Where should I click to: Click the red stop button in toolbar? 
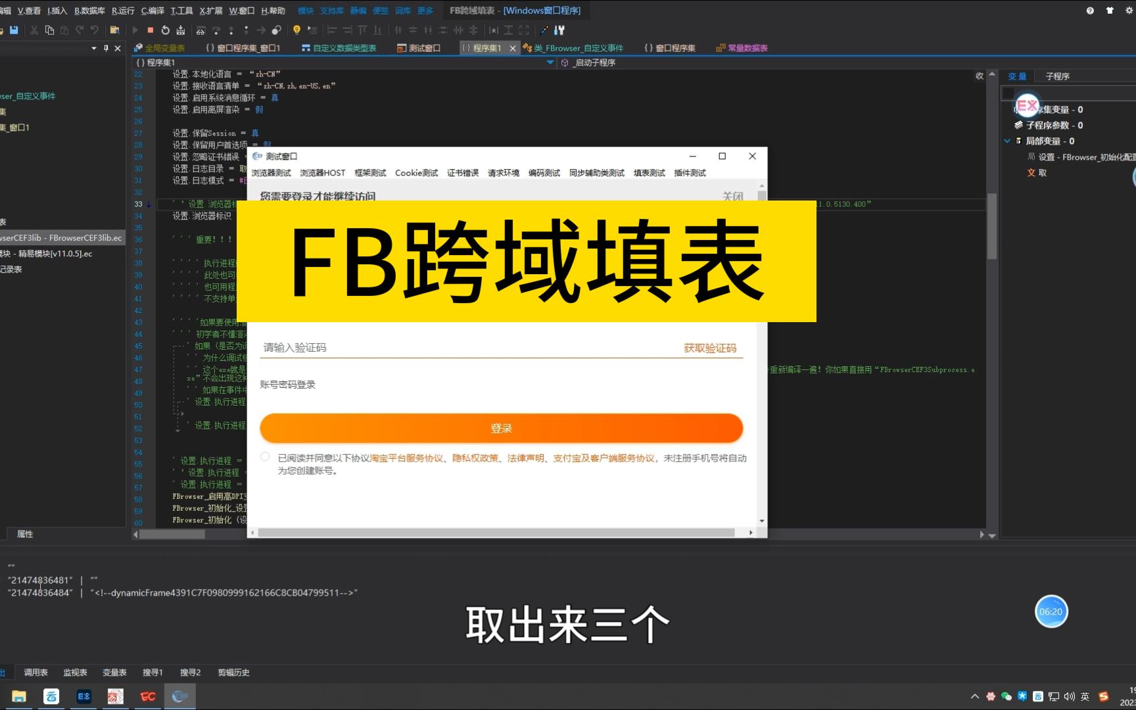pyautogui.click(x=150, y=30)
